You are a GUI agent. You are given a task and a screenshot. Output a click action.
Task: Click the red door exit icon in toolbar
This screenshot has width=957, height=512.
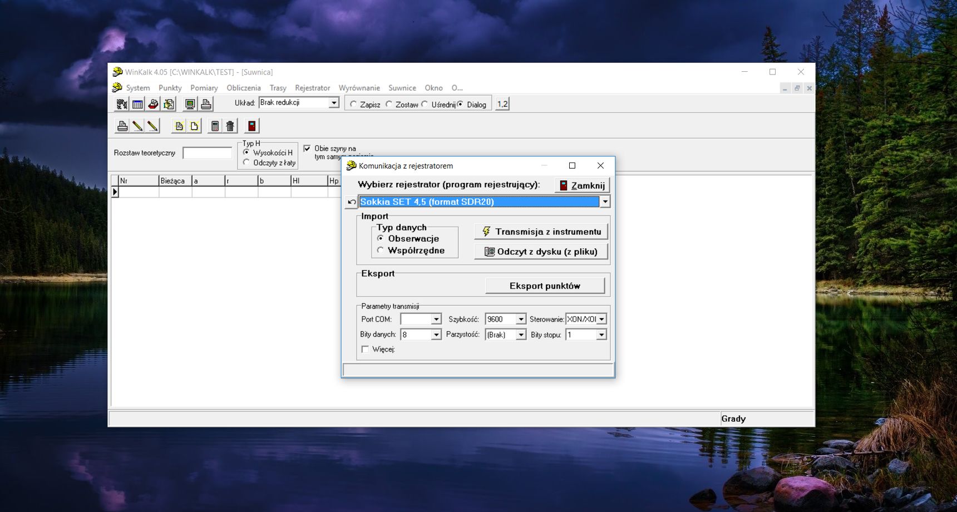point(251,126)
